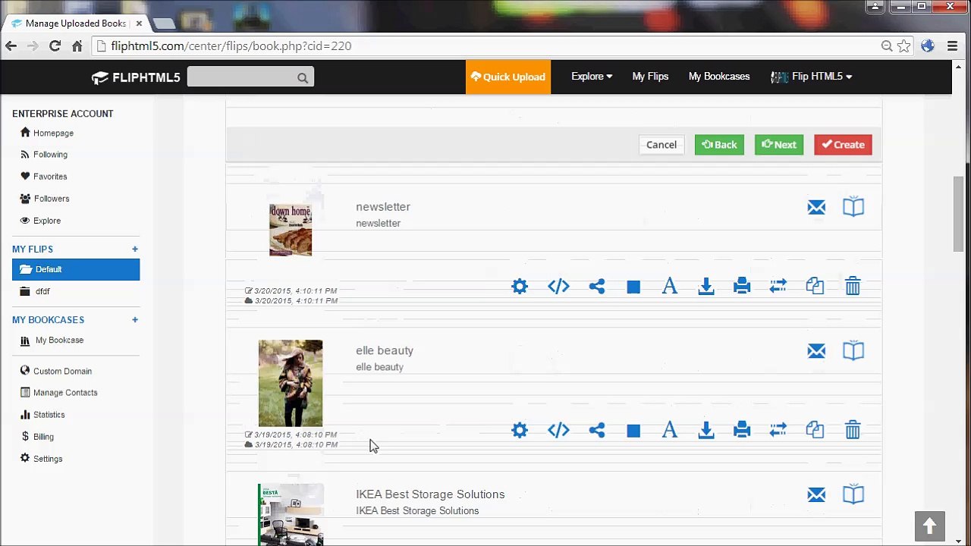971x546 pixels.
Task: Download the elle beauty book
Action: pos(706,430)
